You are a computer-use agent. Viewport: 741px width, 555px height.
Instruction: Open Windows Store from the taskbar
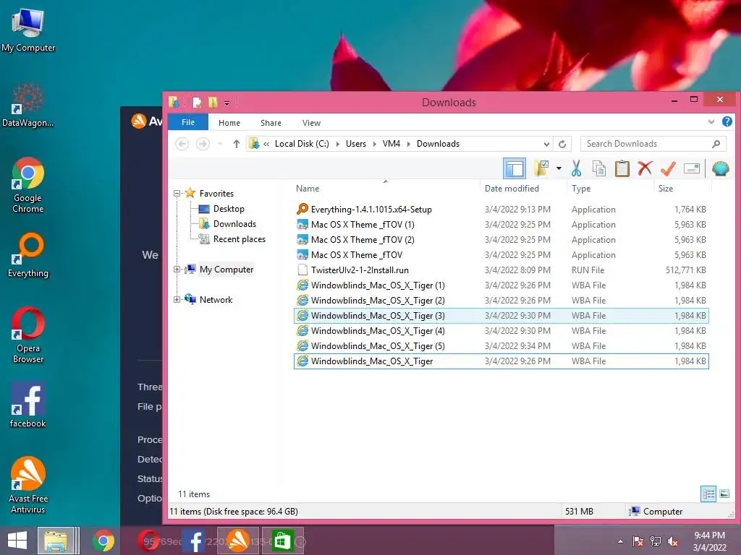click(x=282, y=541)
